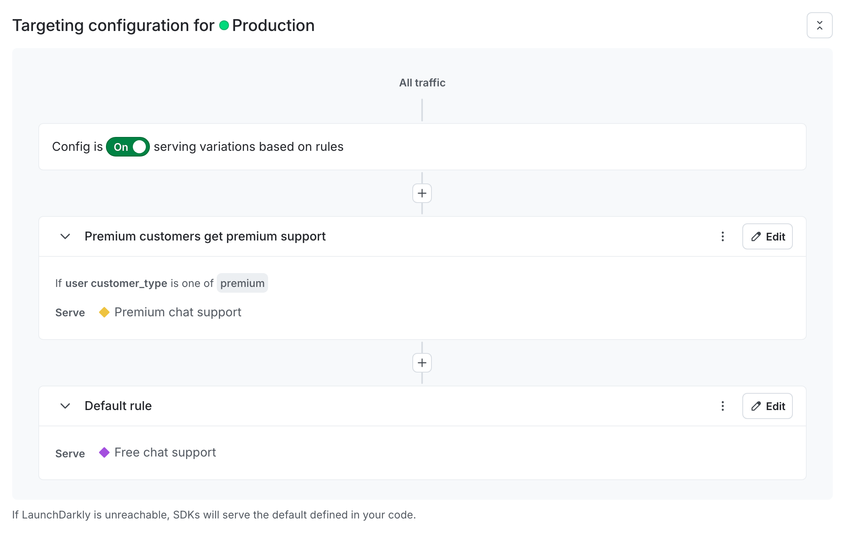The image size is (845, 547).
Task: Collapse the targeting configuration panel
Action: pos(819,25)
